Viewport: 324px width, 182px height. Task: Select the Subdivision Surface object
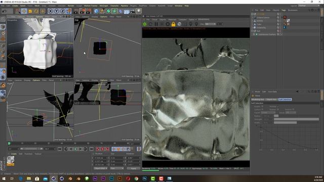[267, 34]
